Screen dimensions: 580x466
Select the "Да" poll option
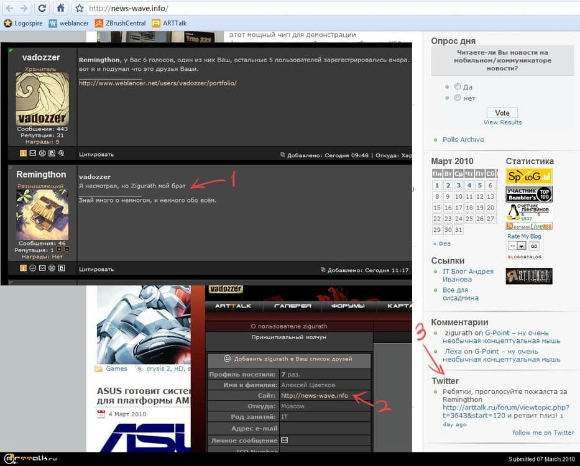(x=458, y=87)
